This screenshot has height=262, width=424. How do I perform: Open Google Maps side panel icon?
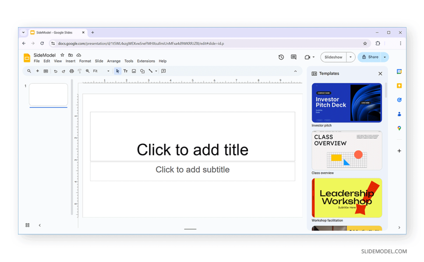click(x=399, y=128)
